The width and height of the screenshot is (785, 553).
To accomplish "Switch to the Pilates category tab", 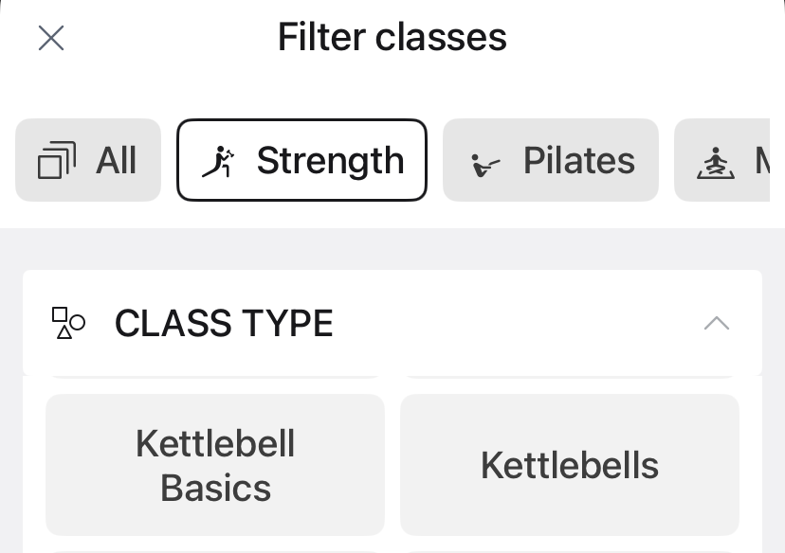I will click(550, 160).
